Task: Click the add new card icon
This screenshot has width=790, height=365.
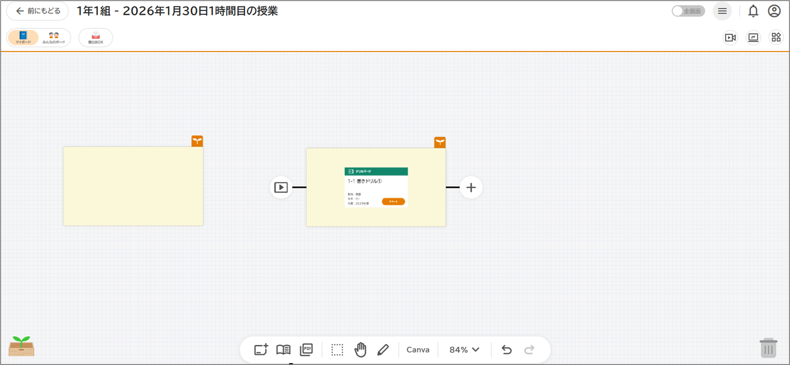Action: tap(261, 350)
